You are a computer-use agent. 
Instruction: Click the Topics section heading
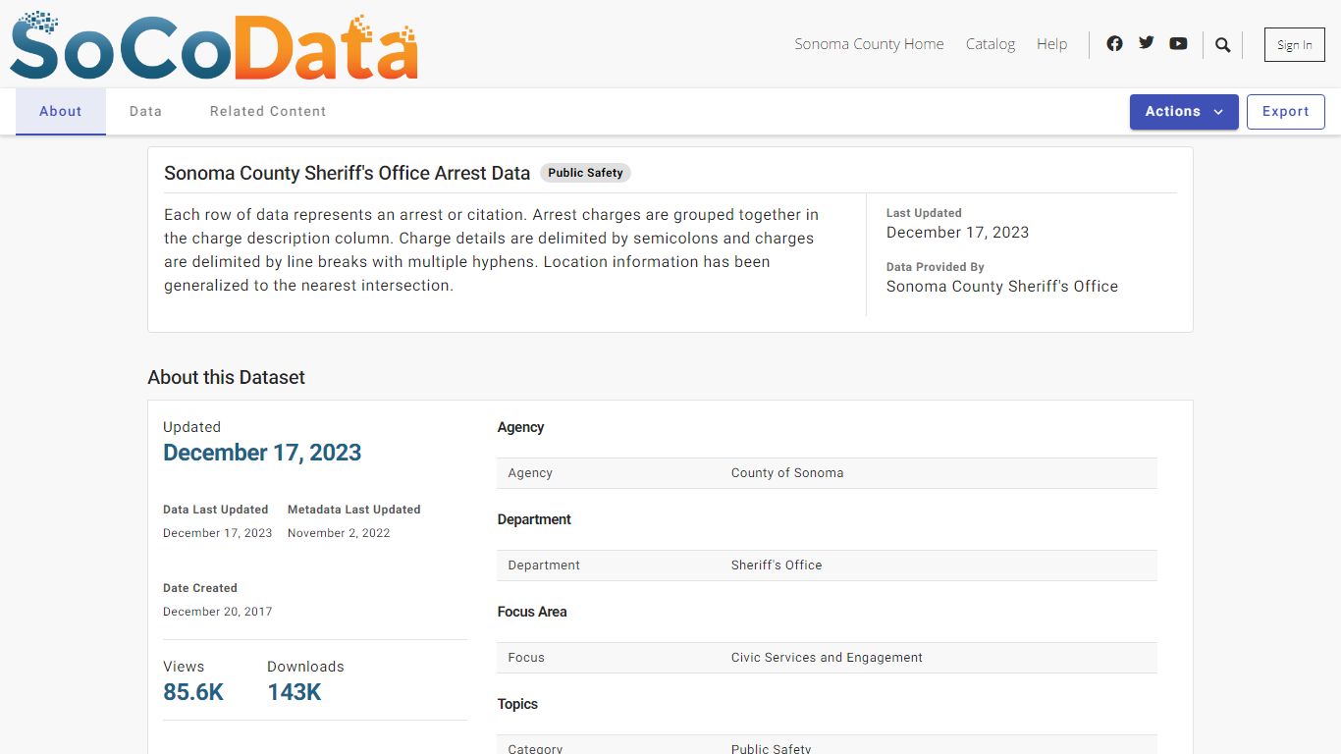point(517,704)
